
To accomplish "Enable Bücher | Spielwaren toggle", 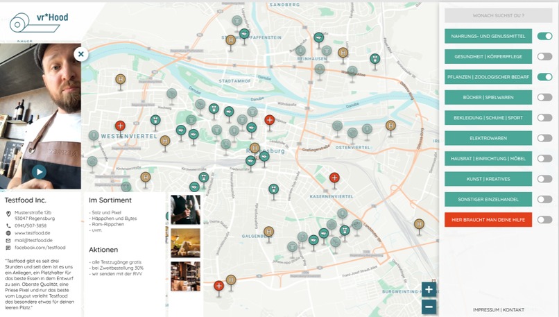I will pos(544,97).
